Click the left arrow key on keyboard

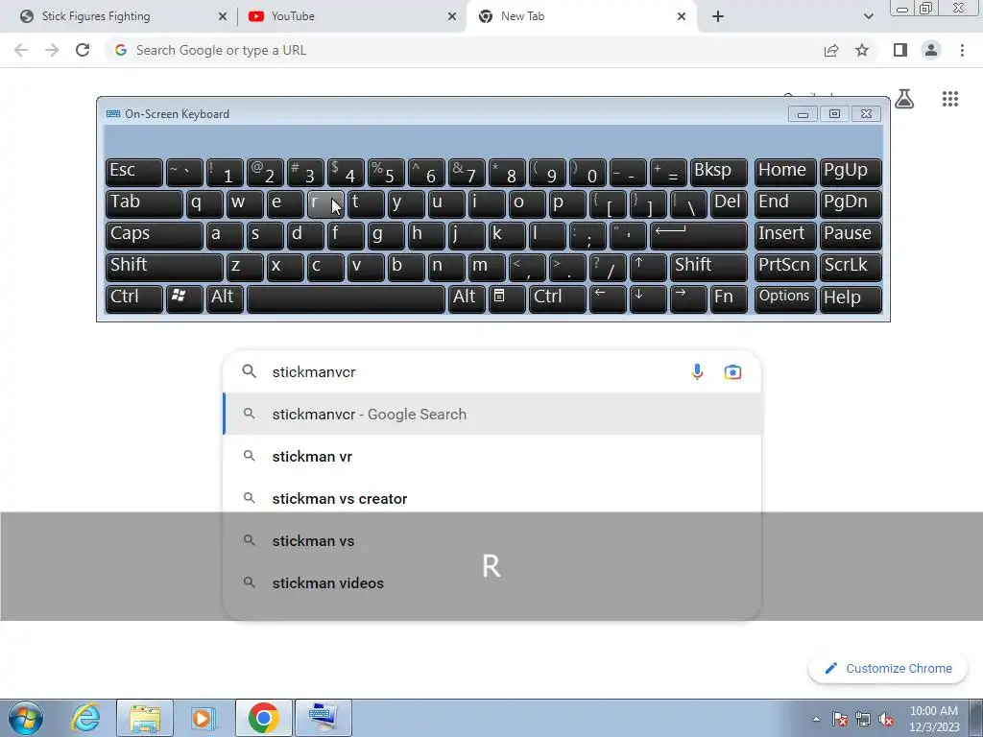pos(608,298)
